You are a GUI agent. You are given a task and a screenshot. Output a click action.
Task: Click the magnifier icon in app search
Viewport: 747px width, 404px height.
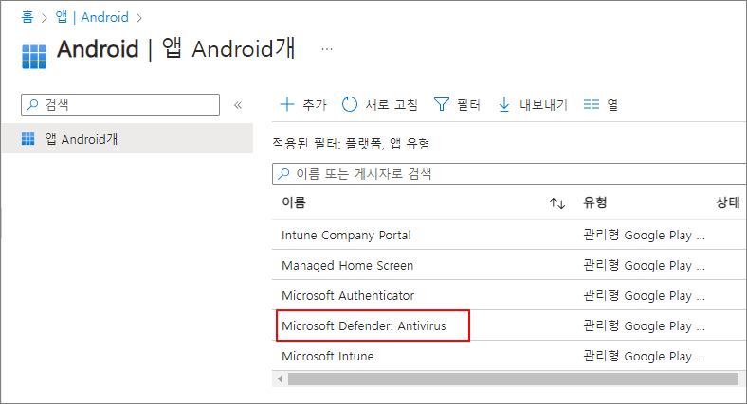coord(284,174)
